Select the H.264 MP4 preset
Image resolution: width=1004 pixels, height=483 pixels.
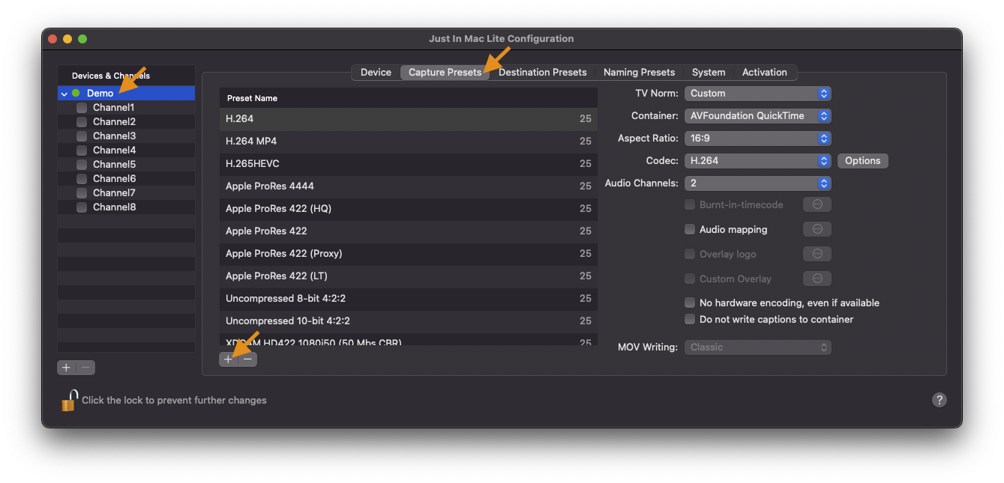pyautogui.click(x=409, y=142)
